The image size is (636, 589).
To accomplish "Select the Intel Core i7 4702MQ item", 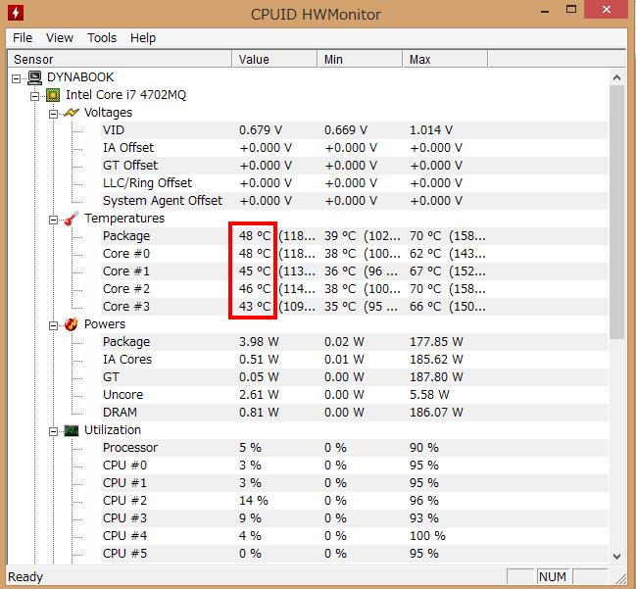I will click(125, 95).
